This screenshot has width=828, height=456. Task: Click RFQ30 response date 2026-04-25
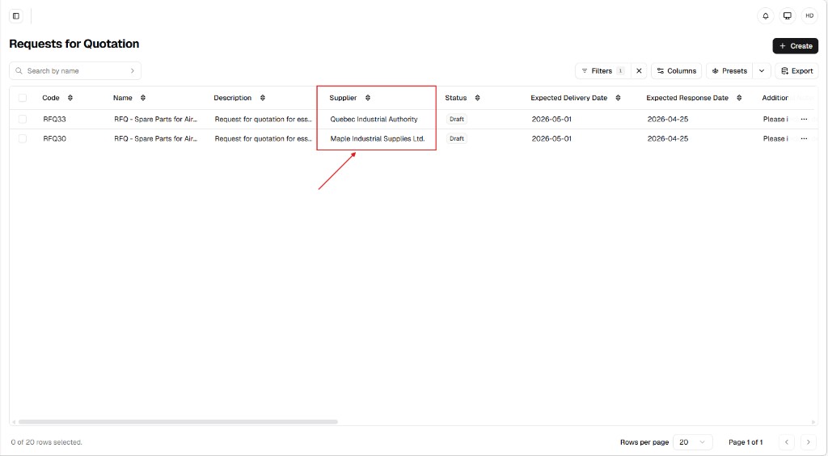pos(667,139)
